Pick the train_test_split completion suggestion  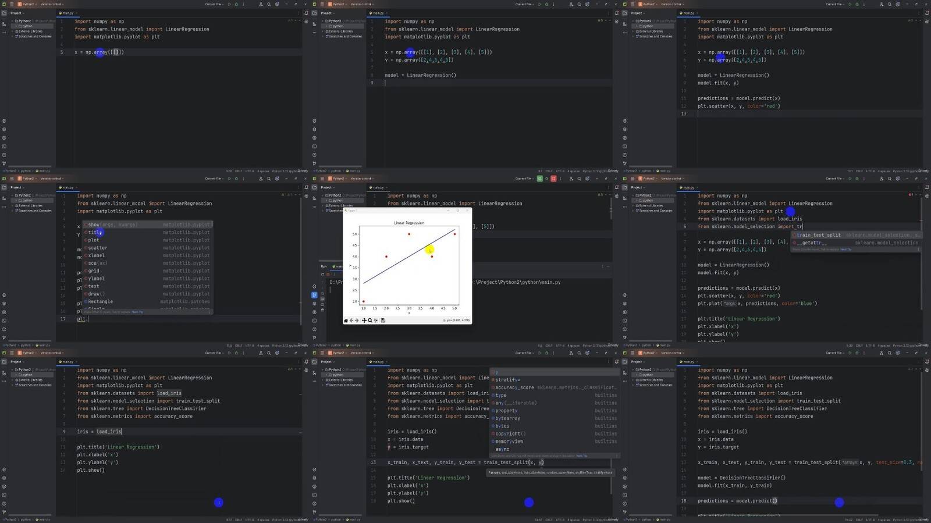click(856, 235)
